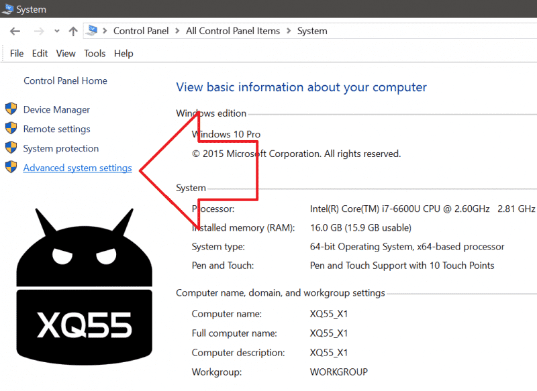Open the View menu
This screenshot has height=391, width=537.
[x=66, y=54]
